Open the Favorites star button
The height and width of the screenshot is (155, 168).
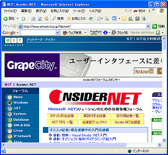point(76,19)
